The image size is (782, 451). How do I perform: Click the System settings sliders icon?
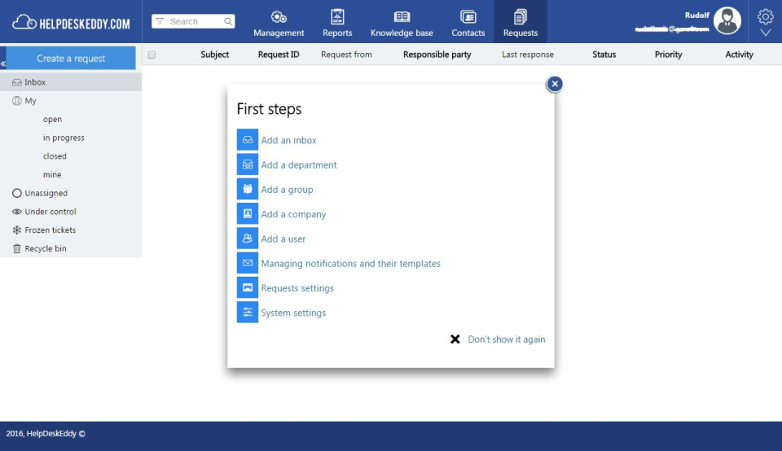[x=247, y=313]
